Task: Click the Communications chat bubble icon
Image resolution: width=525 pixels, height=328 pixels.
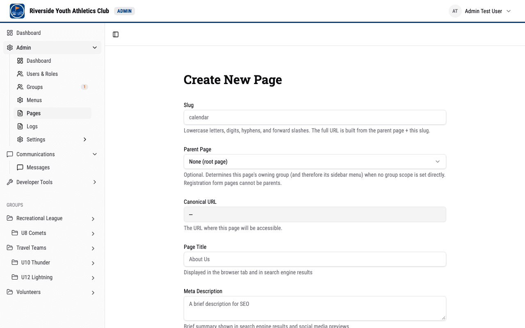Action: point(10,154)
